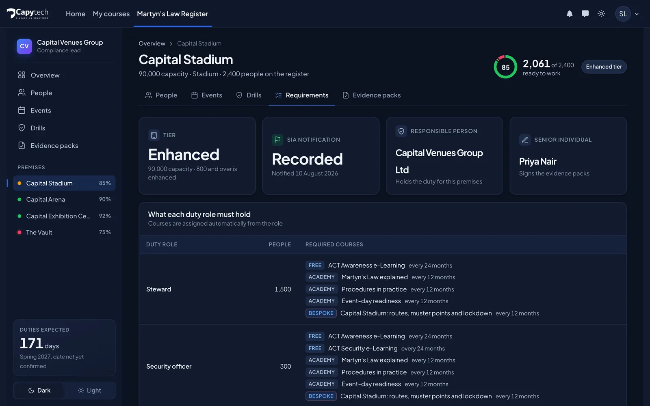
Task: Click Security officer's ACT Security e-Learning course
Action: tap(363, 348)
